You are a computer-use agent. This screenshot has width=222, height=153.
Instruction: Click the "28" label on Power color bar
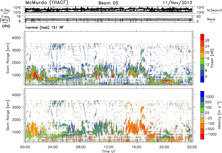pyautogui.click(x=207, y=40)
